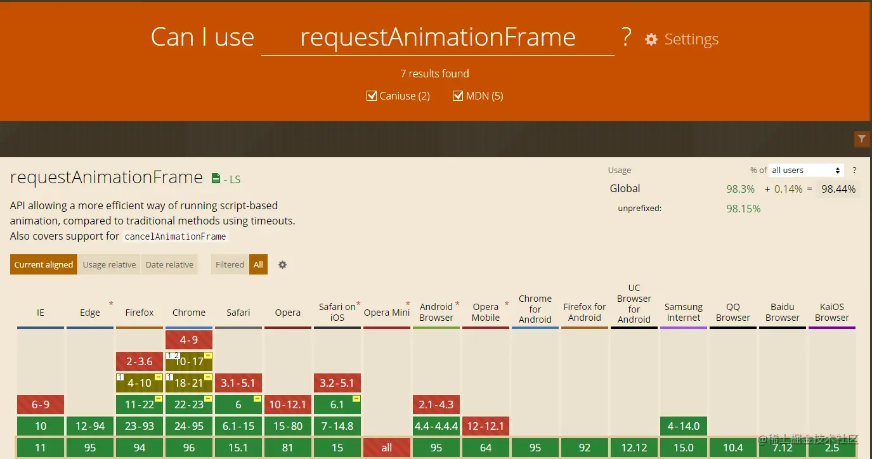Click the asterisk beside Android Browser

(x=457, y=304)
